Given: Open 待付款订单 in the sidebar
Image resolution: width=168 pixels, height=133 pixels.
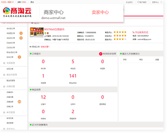Looking at the screenshot, I should pos(11,29).
